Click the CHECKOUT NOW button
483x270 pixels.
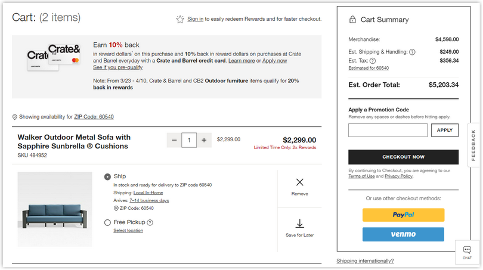pyautogui.click(x=403, y=157)
